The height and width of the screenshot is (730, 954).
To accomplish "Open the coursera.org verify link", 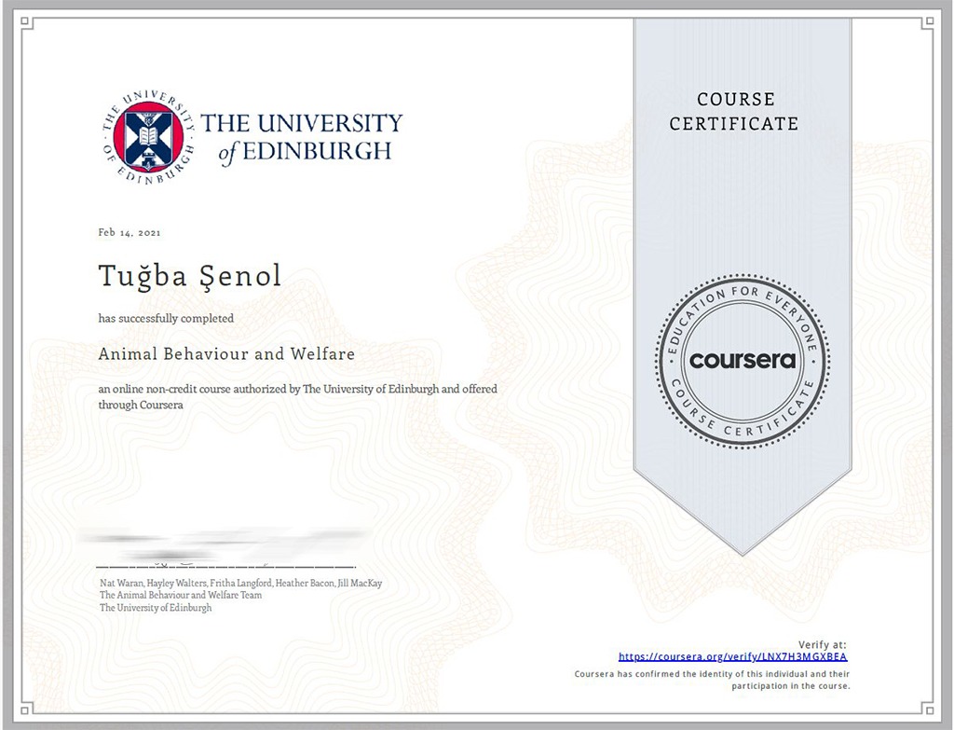I will (x=732, y=656).
